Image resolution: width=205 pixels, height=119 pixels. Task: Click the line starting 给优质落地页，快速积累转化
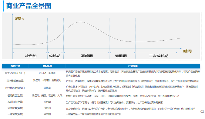91,91
